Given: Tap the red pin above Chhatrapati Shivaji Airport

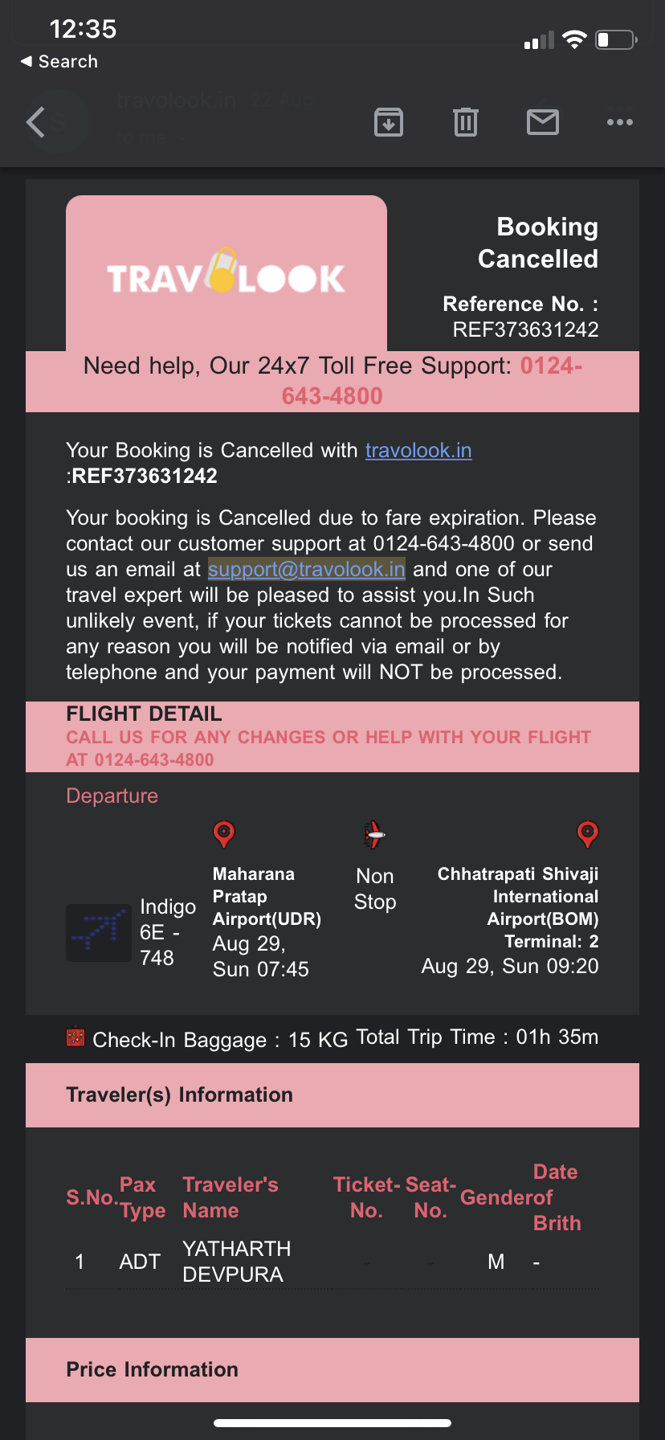Looking at the screenshot, I should tap(588, 834).
